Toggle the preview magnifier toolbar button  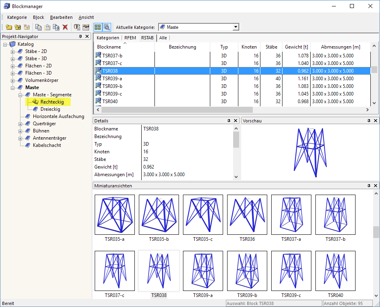(x=106, y=27)
